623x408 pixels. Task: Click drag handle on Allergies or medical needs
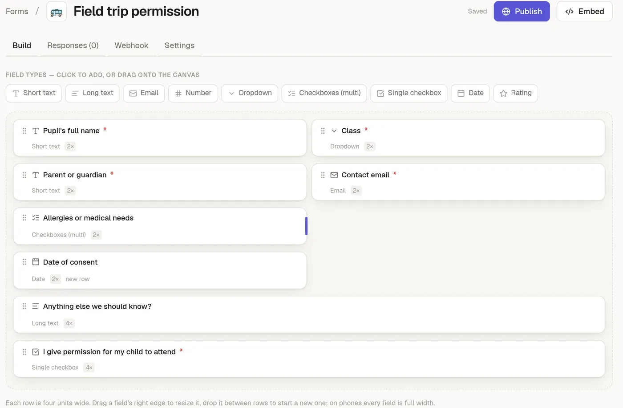pyautogui.click(x=24, y=218)
